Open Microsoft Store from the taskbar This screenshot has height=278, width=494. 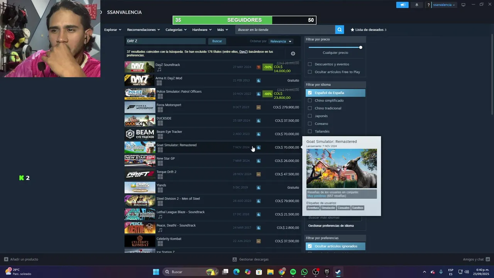pyautogui.click(x=259, y=272)
